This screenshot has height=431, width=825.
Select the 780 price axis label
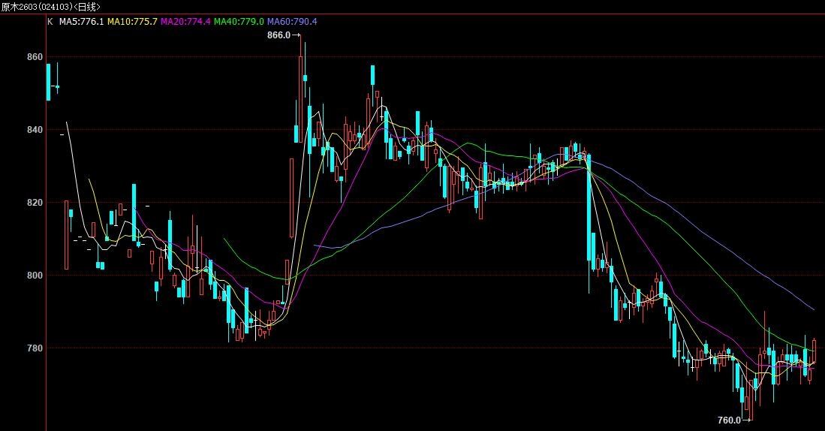35,348
